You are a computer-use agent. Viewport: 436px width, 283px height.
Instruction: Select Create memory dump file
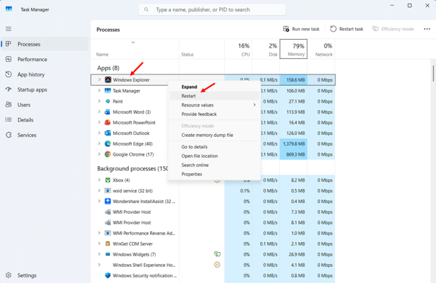214,135
